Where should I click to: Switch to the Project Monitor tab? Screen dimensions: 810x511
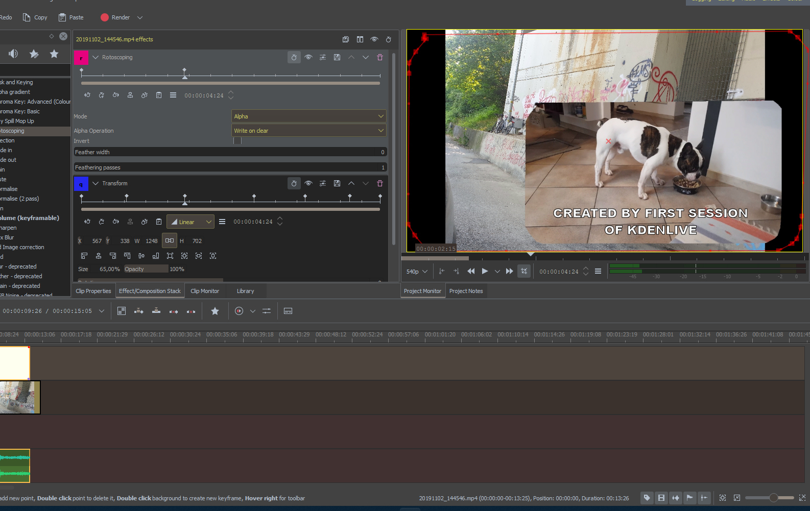423,291
